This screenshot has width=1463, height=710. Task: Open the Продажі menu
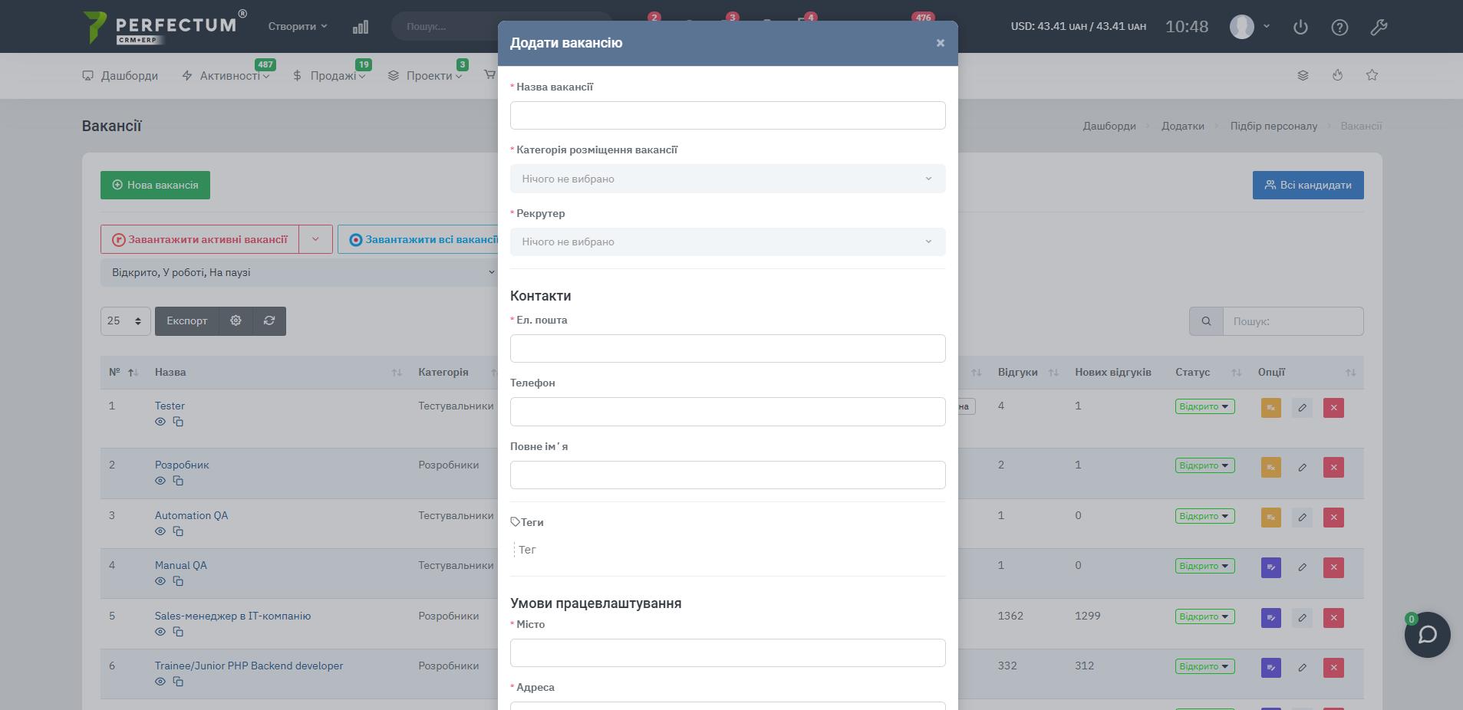coord(331,75)
